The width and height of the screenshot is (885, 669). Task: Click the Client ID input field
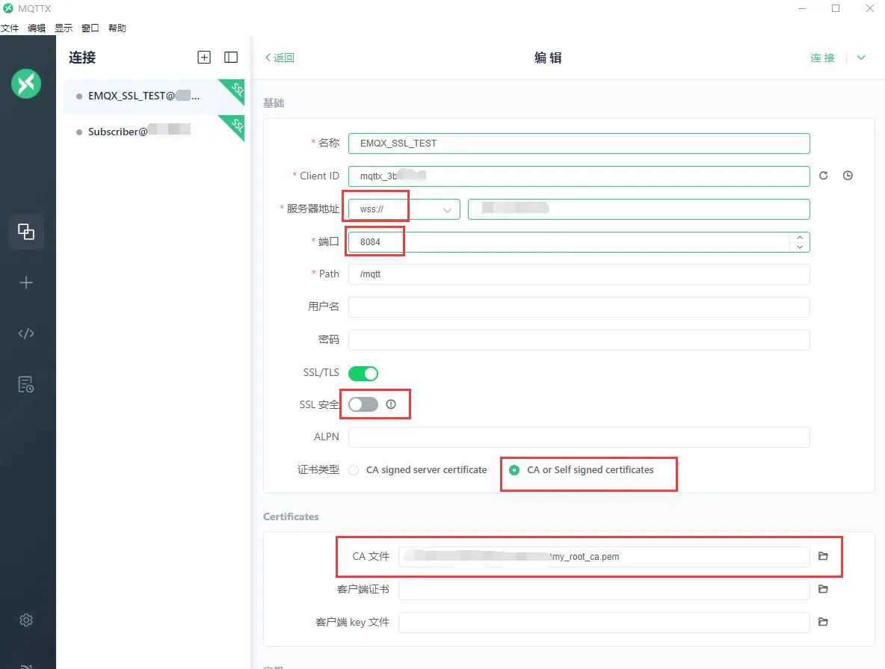579,176
